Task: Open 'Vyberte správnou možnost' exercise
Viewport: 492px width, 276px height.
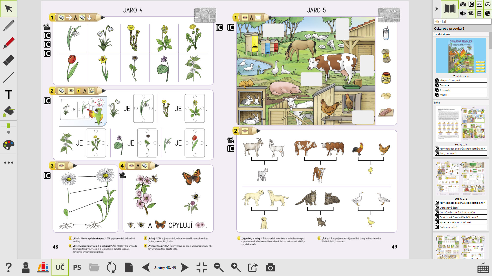Action: click(461, 222)
